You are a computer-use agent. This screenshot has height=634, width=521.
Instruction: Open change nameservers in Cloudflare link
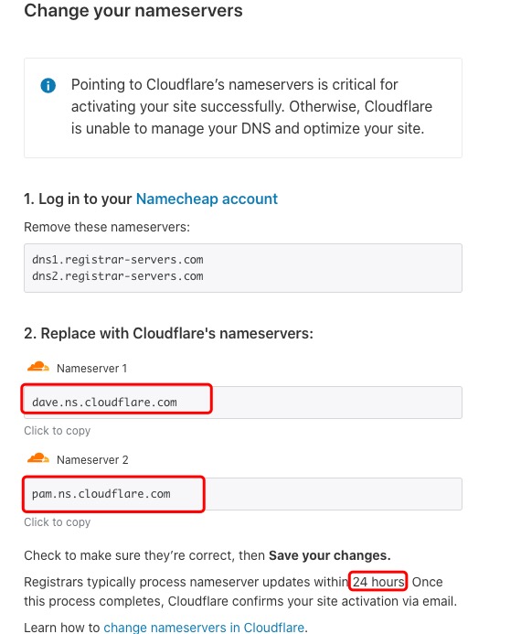pyautogui.click(x=204, y=627)
